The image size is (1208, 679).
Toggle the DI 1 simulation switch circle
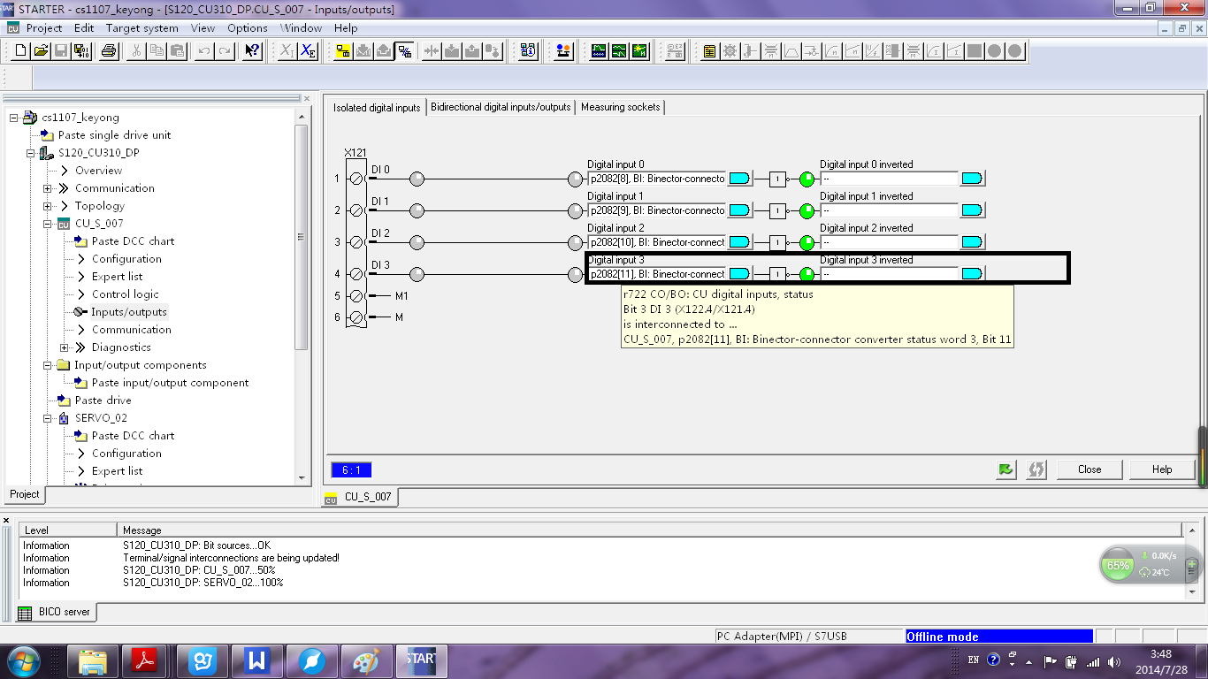(417, 211)
